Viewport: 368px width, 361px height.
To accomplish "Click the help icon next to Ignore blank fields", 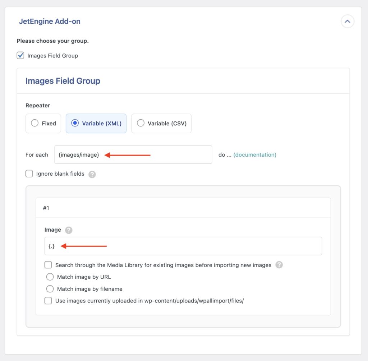I will (x=92, y=174).
